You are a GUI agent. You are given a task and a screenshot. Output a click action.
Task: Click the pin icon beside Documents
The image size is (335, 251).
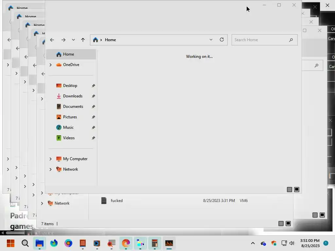[93, 107]
